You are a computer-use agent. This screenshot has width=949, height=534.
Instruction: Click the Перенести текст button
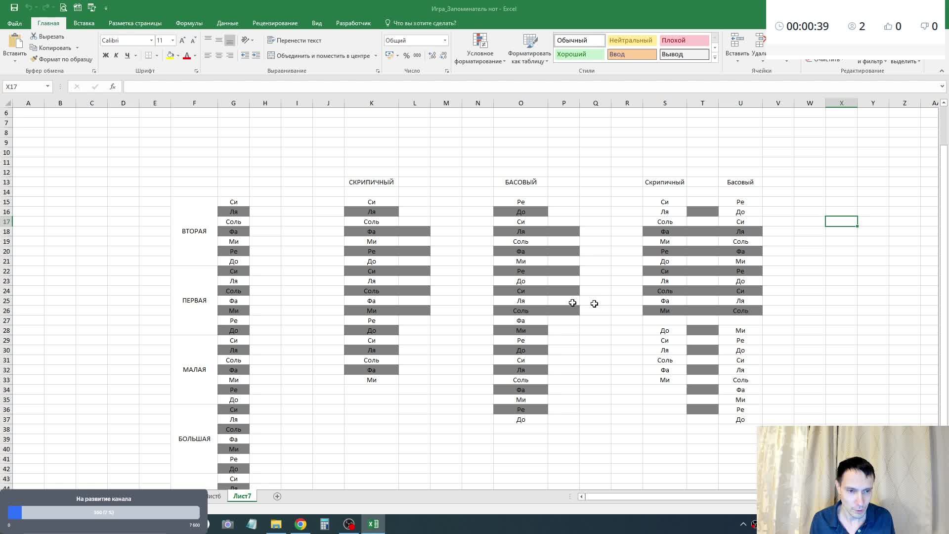295,41
